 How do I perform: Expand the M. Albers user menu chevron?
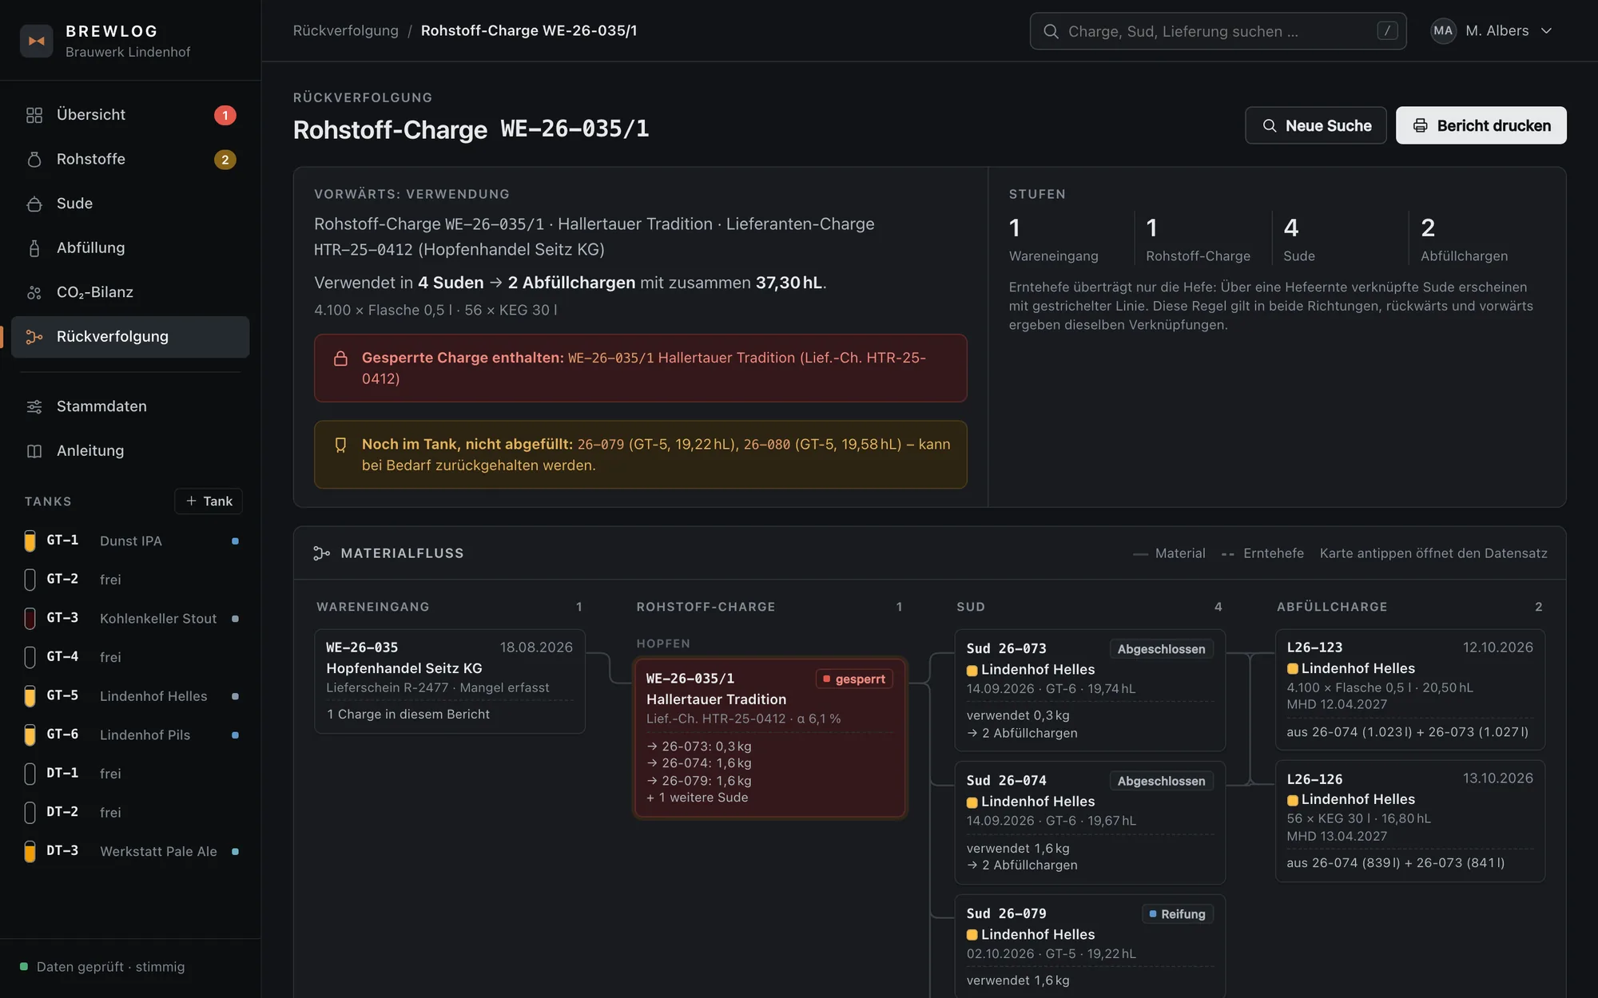click(1546, 31)
